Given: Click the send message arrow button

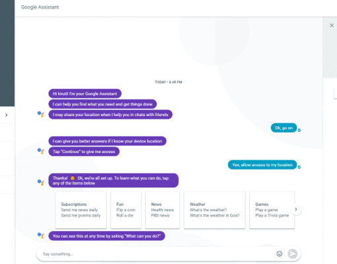Looking at the screenshot, I should click(x=293, y=254).
